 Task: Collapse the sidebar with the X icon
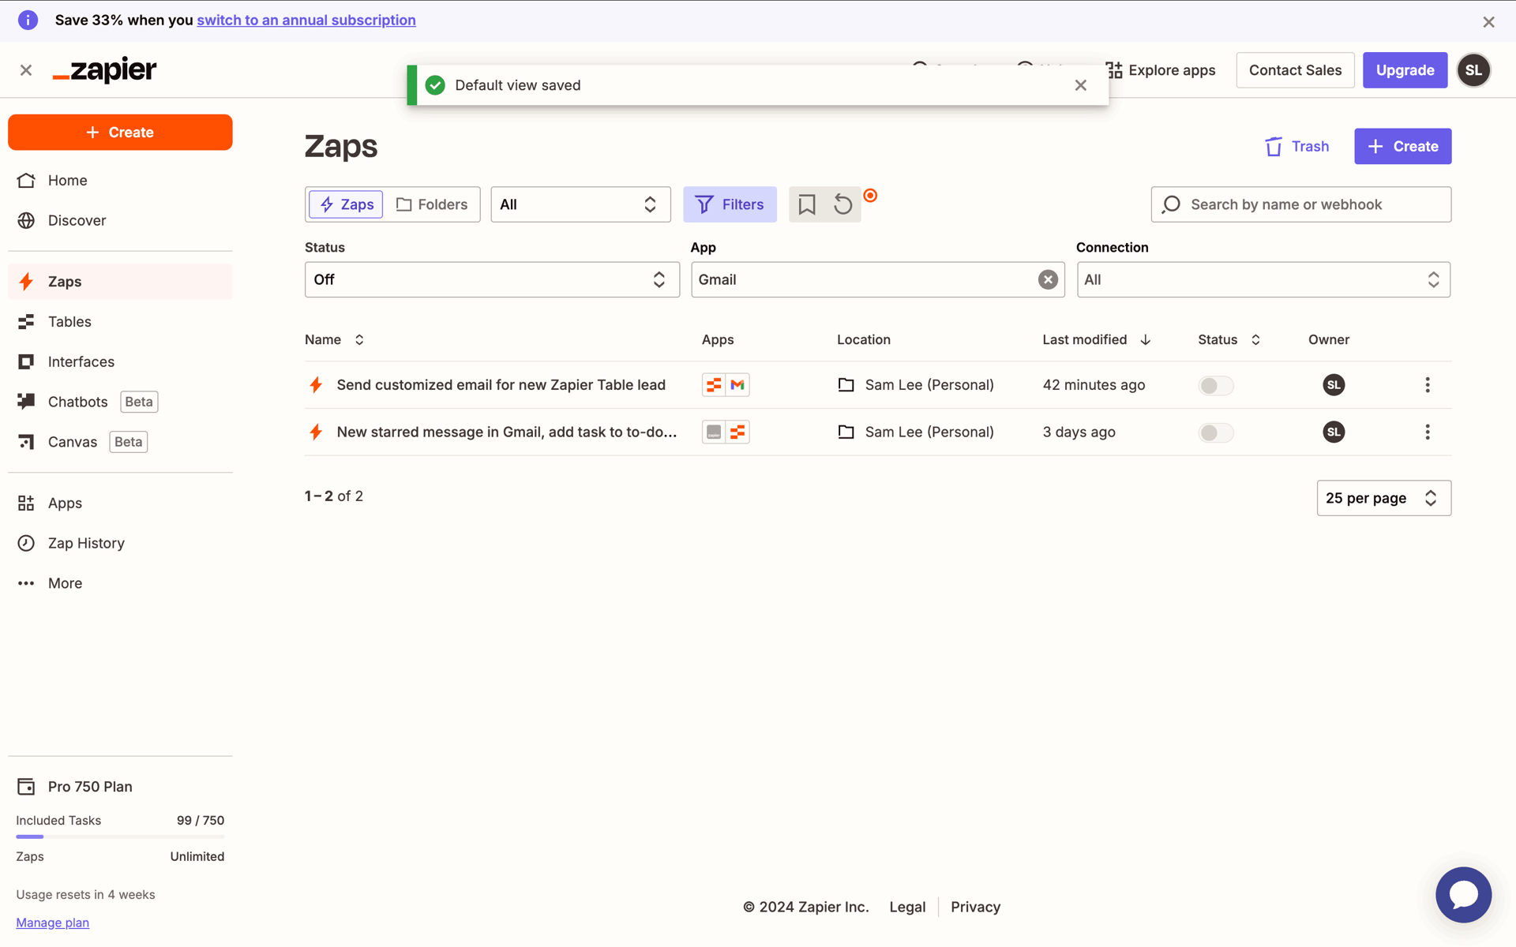(26, 70)
